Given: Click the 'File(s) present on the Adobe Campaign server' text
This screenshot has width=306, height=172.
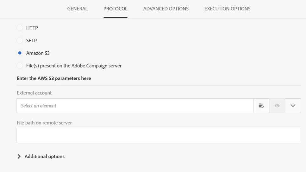Looking at the screenshot, I should tap(74, 66).
